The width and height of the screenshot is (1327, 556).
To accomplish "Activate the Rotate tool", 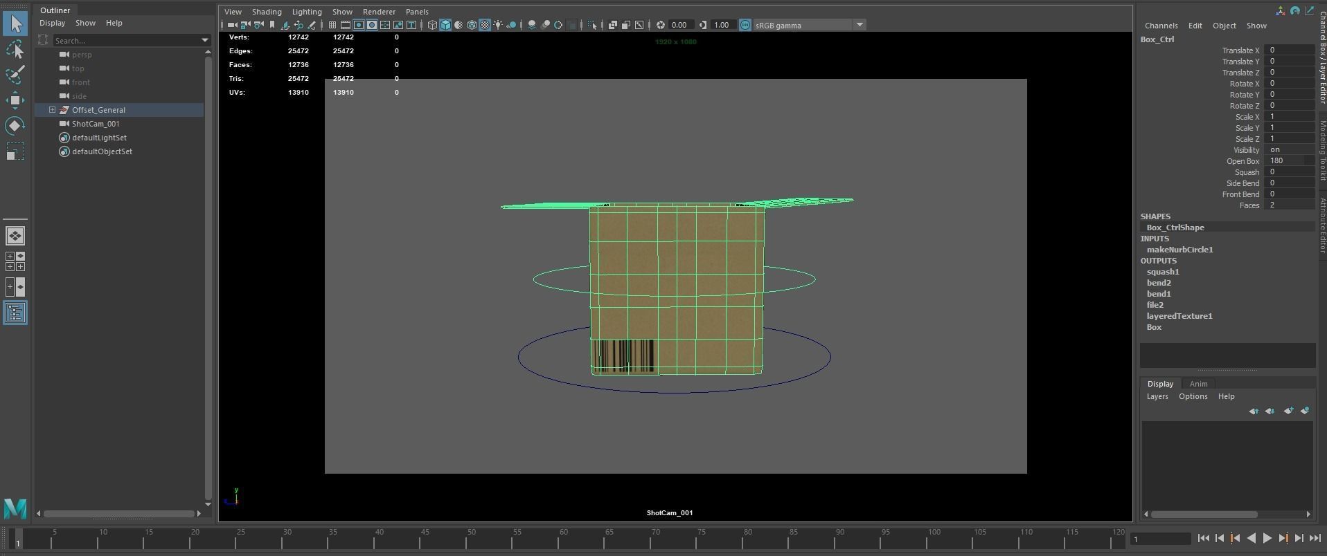I will point(15,126).
